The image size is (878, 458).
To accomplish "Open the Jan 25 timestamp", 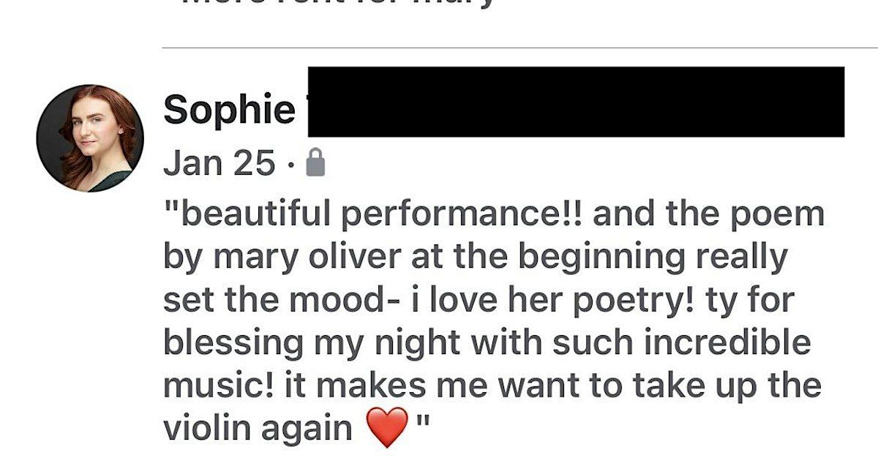I will [219, 163].
